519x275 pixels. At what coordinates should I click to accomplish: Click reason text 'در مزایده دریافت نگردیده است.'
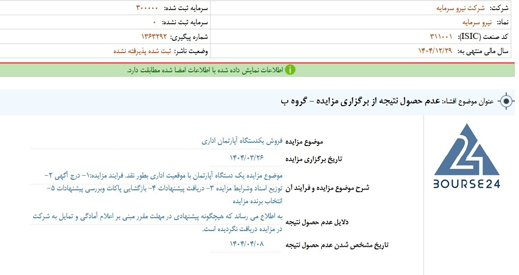pyautogui.click(x=242, y=229)
